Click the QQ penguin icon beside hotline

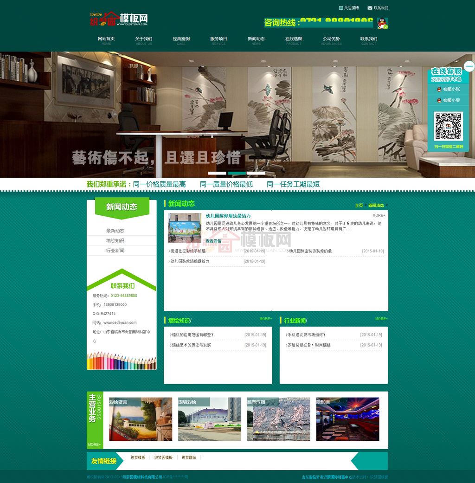tap(383, 23)
